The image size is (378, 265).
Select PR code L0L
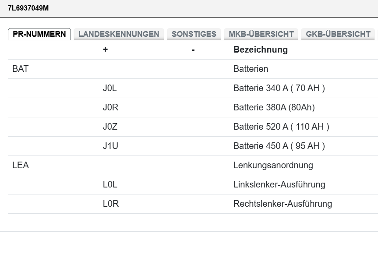click(110, 184)
